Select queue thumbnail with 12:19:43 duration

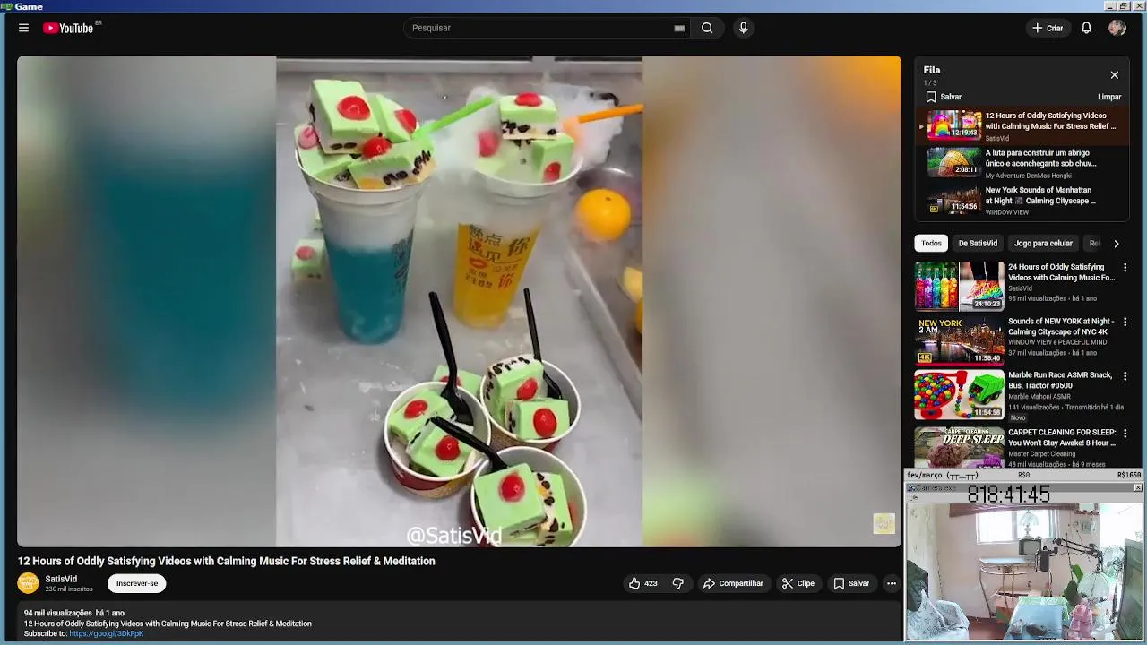[954, 125]
